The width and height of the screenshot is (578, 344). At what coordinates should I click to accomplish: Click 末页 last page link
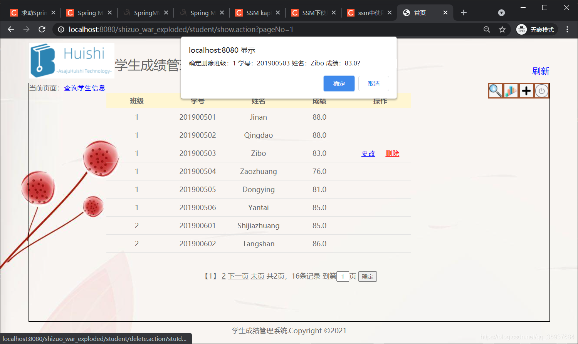257,276
